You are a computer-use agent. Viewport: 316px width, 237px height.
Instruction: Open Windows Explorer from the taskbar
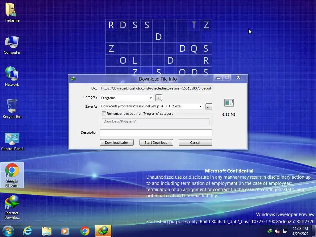click(47, 231)
